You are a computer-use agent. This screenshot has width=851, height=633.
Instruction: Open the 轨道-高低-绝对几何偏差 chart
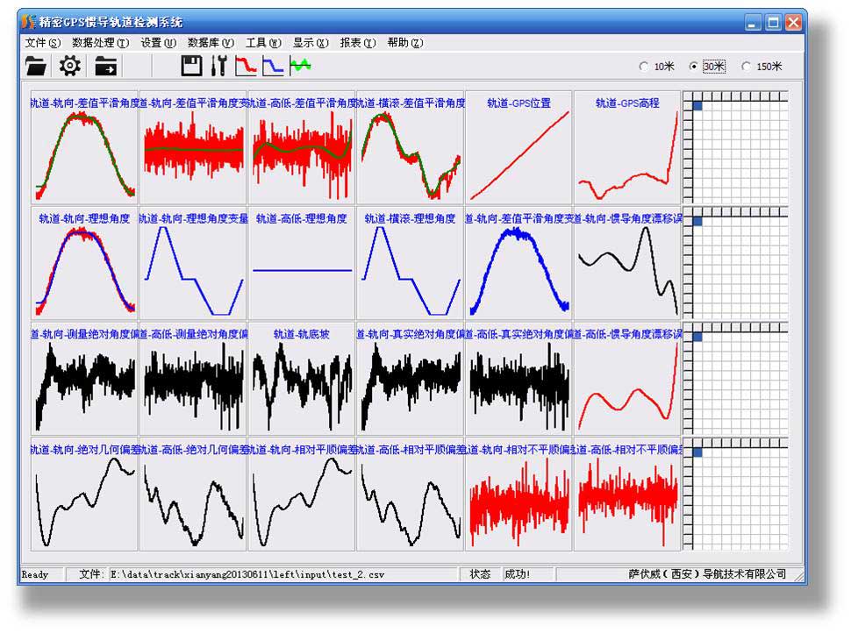tap(193, 494)
